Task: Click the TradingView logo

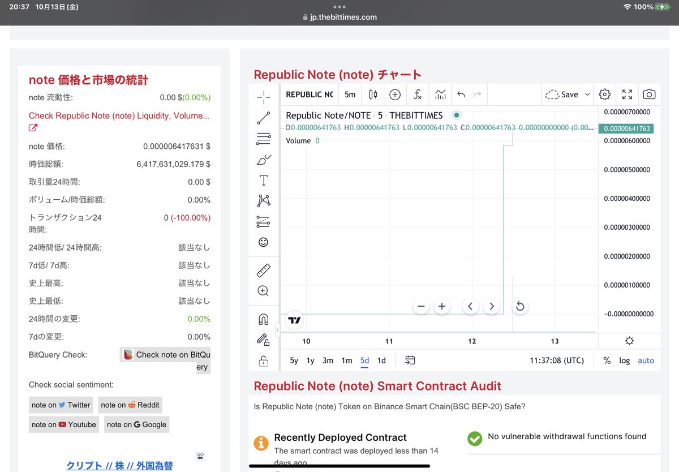Action: click(x=294, y=320)
